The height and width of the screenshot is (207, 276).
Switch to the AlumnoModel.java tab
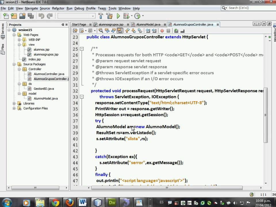pos(148,24)
